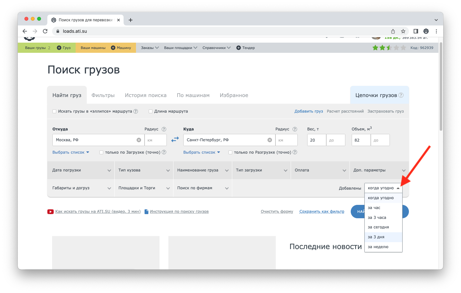The width and height of the screenshot is (461, 293).
Task: Check только по Загрузке (точно)
Action: [101, 152]
